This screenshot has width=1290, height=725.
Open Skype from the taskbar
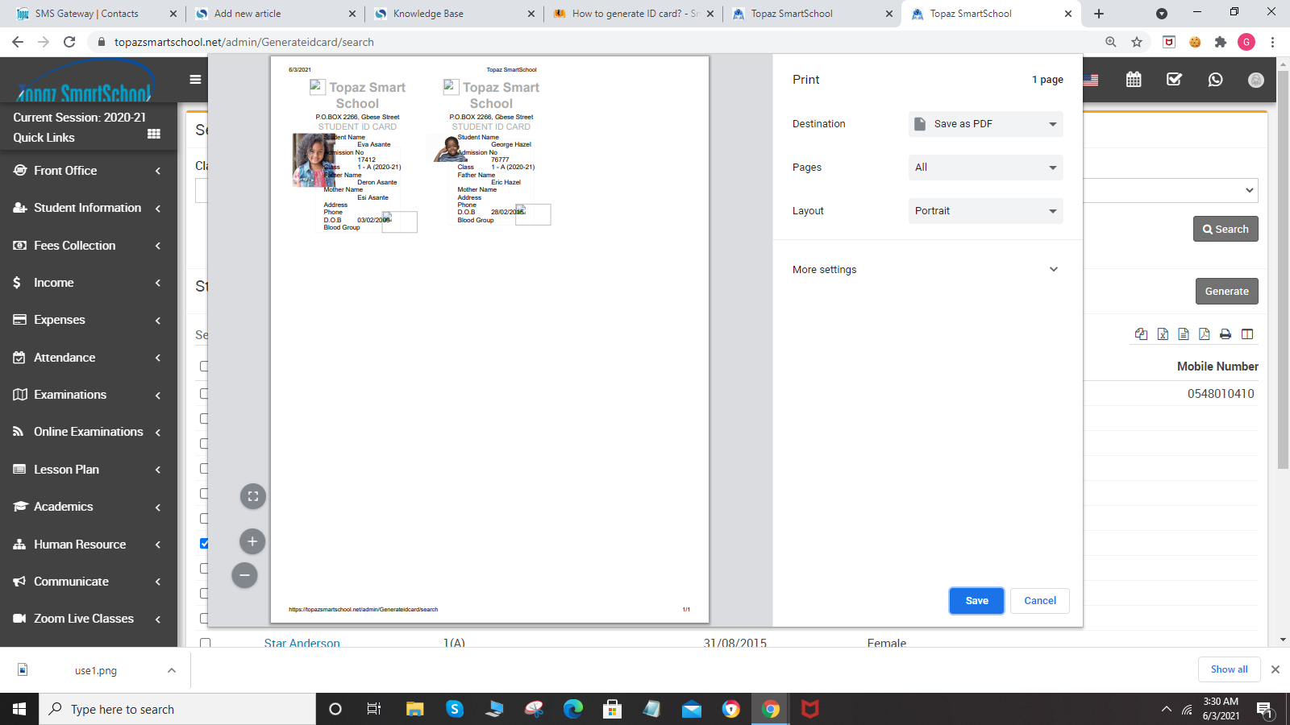[455, 709]
